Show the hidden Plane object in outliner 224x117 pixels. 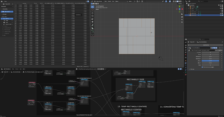coord(220,10)
